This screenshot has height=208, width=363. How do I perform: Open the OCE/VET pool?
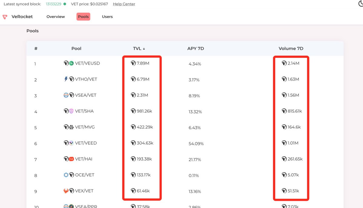(x=85, y=175)
